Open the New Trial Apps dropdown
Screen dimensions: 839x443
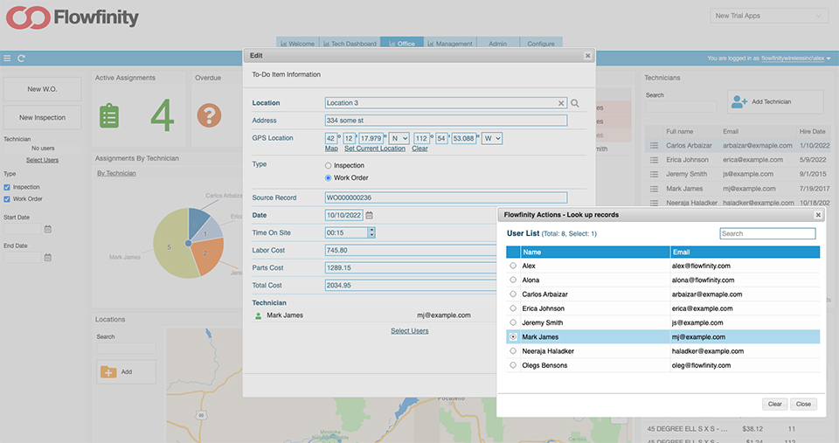(x=769, y=16)
